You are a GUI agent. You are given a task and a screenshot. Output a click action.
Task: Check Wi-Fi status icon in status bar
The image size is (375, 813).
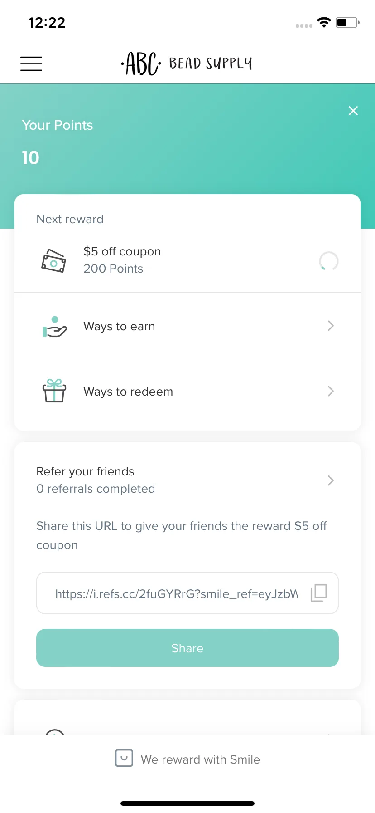(324, 22)
